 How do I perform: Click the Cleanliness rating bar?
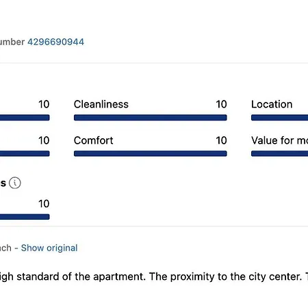pos(151,118)
